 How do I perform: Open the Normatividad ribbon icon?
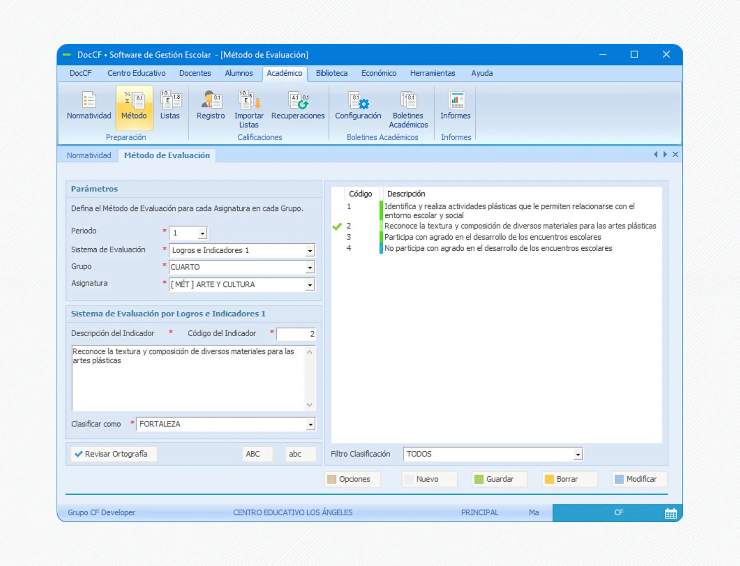[89, 105]
